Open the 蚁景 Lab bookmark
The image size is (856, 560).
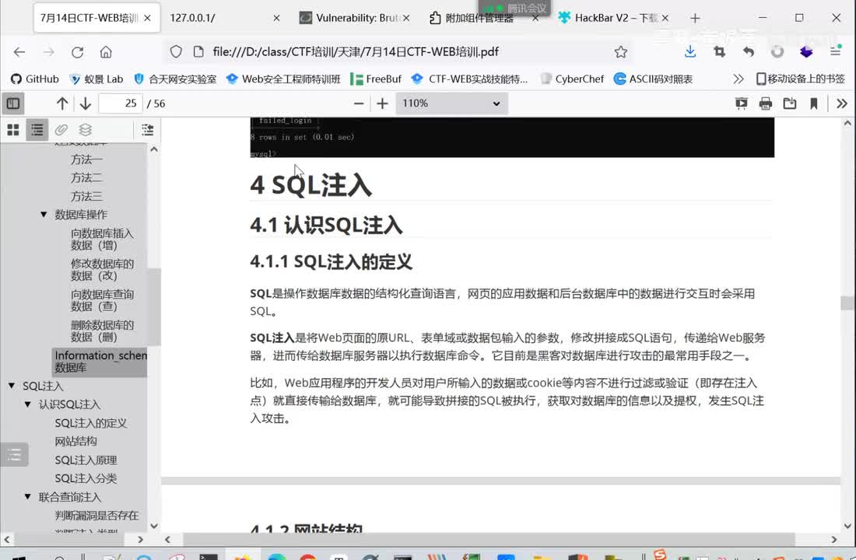coord(96,79)
